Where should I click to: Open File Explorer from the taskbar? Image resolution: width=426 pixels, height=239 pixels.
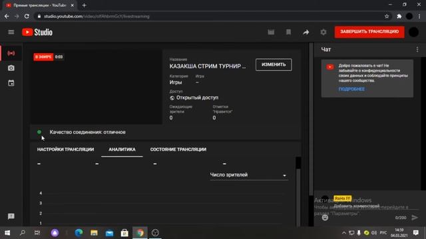[x=94, y=233]
